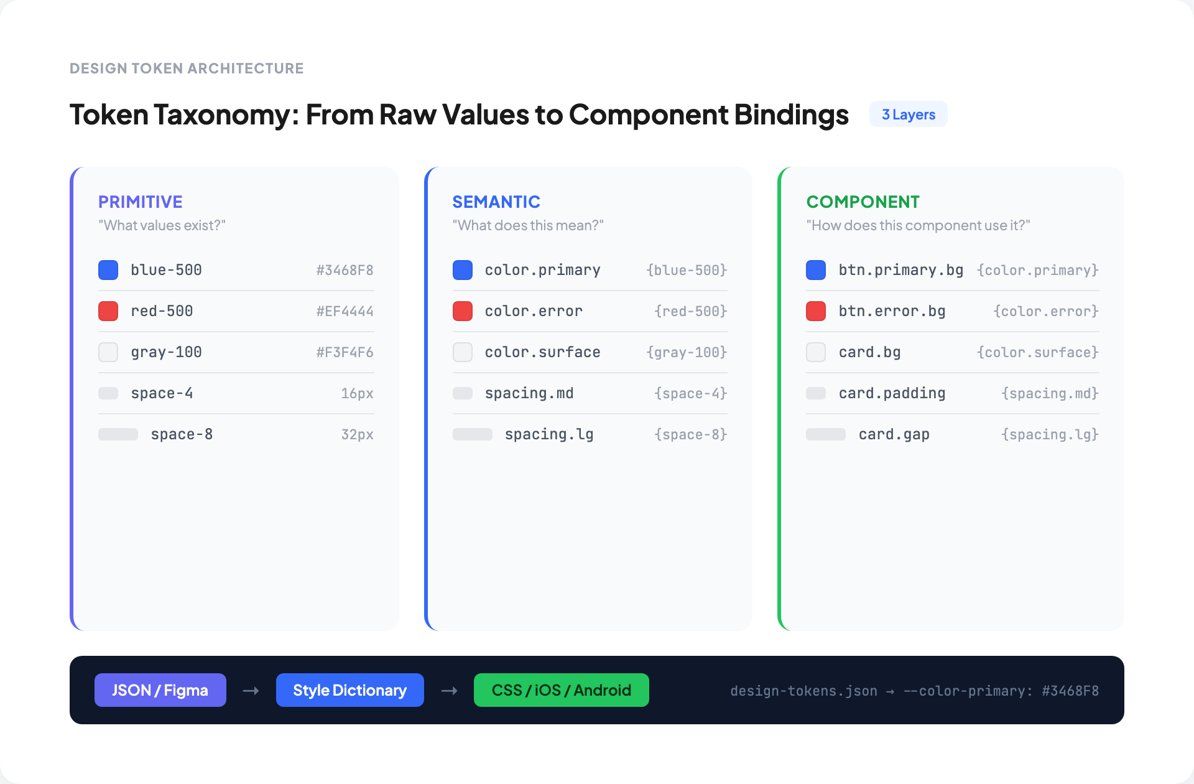Click the PRIMITIVE column heading
Viewport: 1194px width, 784px height.
point(141,202)
